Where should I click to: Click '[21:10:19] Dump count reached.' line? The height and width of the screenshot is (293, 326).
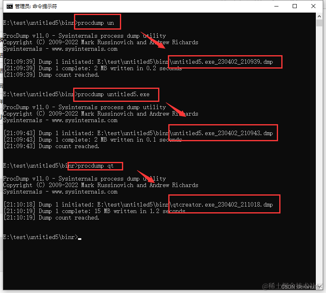pyautogui.click(x=51, y=218)
